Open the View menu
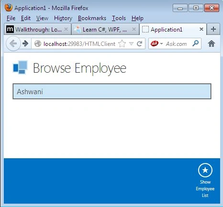This screenshot has width=223, height=207. (x=42, y=18)
